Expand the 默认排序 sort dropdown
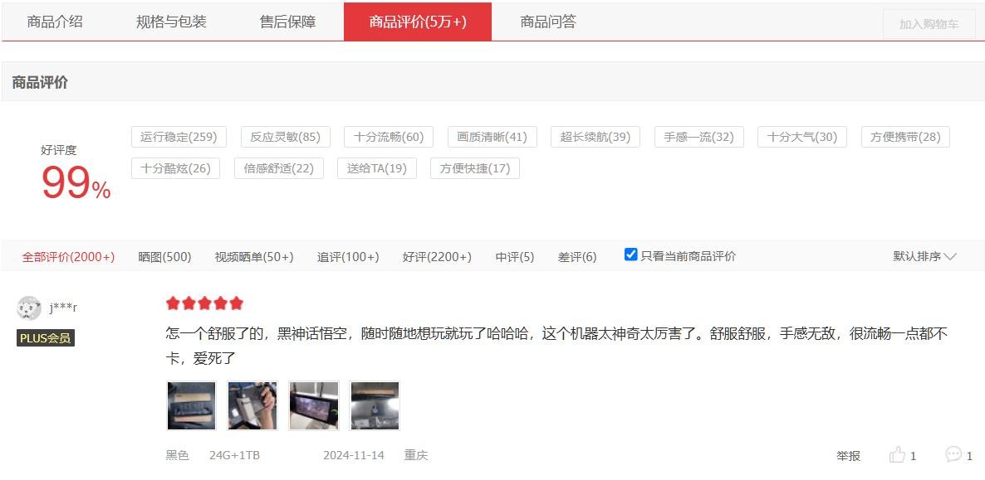Screen dimensions: 985x480 924,256
